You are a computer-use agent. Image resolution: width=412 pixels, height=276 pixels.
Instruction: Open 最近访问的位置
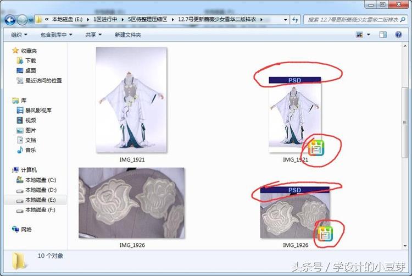(x=43, y=81)
